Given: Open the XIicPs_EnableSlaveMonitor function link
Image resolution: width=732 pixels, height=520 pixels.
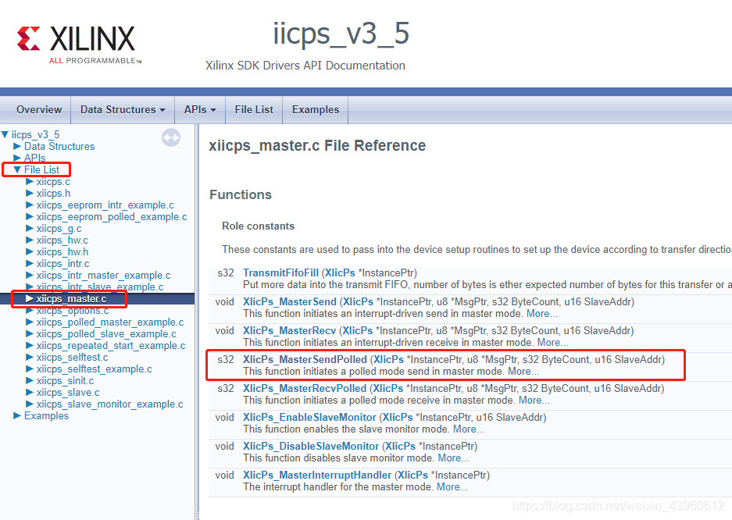Looking at the screenshot, I should pos(309,418).
